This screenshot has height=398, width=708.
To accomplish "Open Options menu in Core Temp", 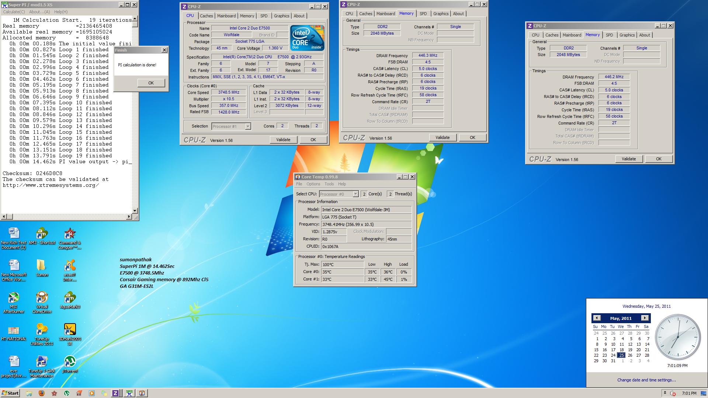I will 313,184.
